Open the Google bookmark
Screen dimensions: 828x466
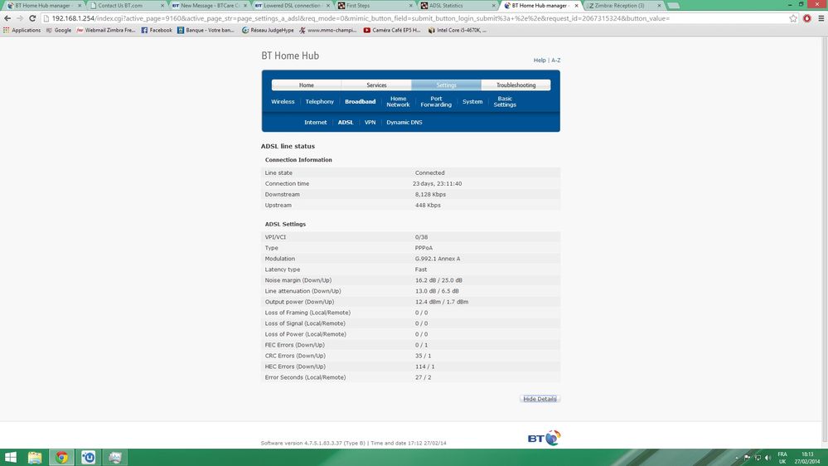(59, 30)
